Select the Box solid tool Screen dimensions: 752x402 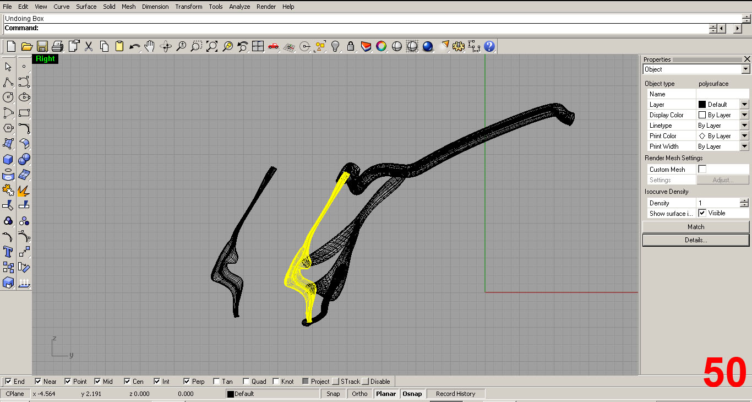coord(8,159)
